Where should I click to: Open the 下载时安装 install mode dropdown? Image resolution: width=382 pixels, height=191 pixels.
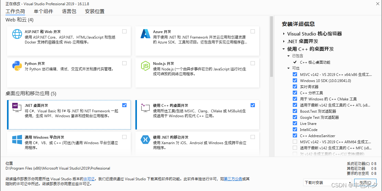coord(328,182)
